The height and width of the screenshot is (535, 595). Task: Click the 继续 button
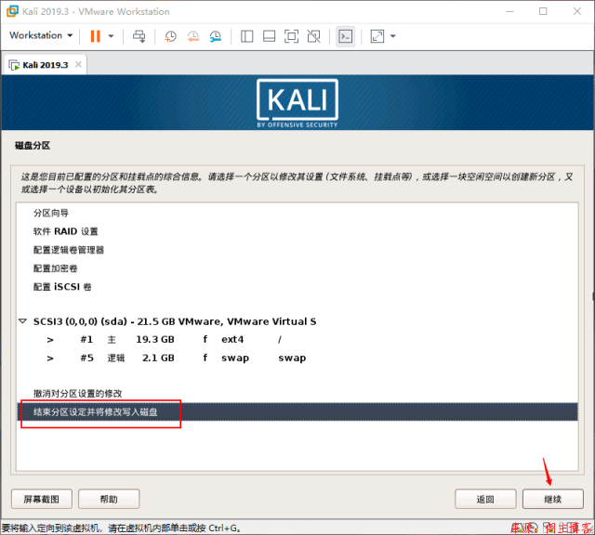coord(553,500)
